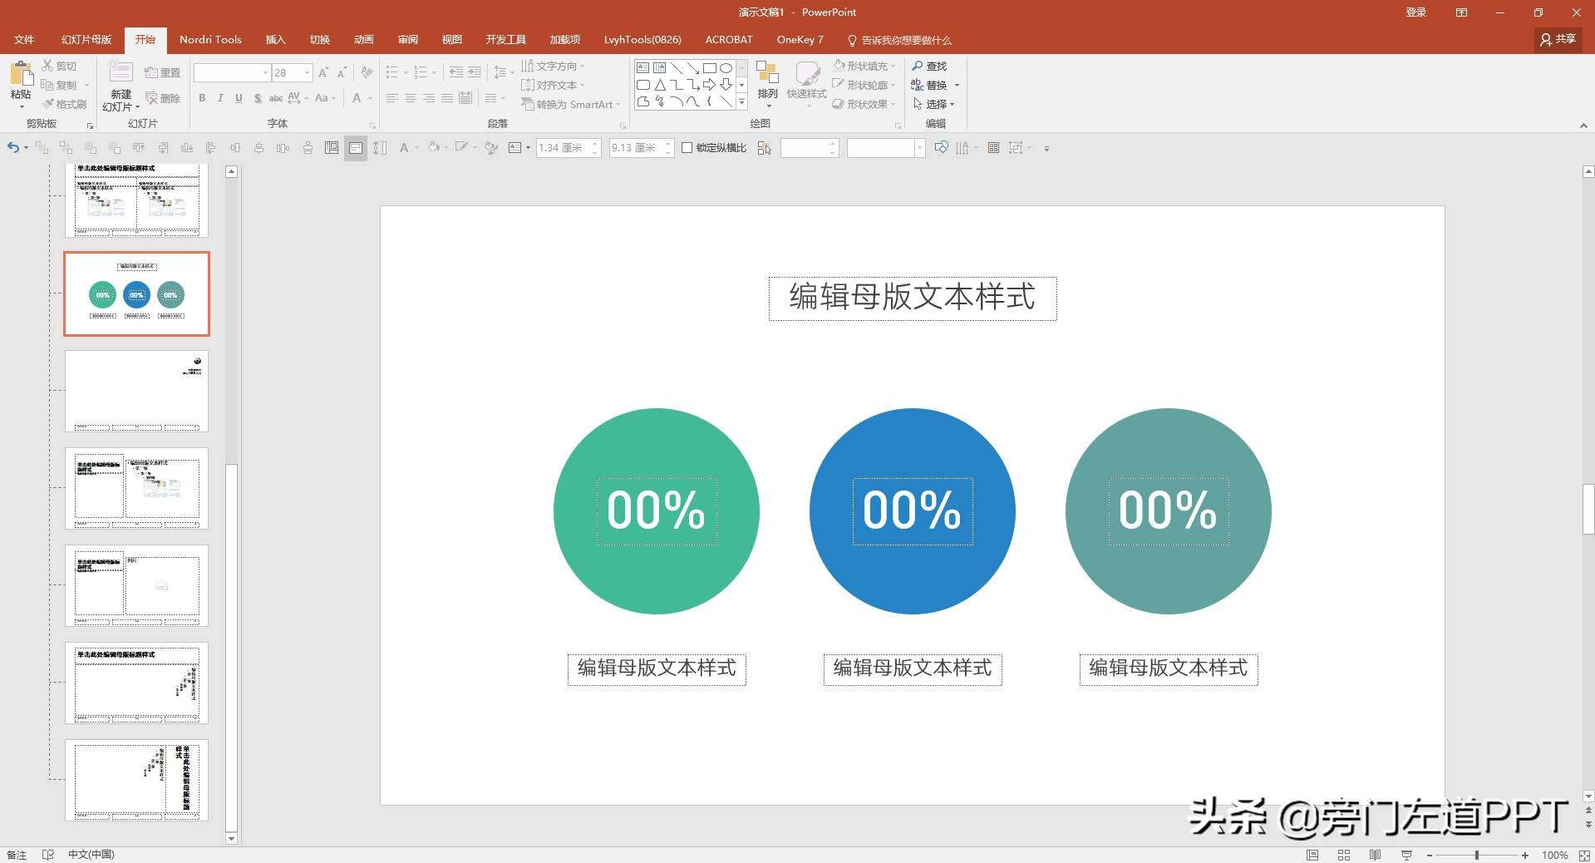
Task: Select the Text Box shape
Action: 642,68
